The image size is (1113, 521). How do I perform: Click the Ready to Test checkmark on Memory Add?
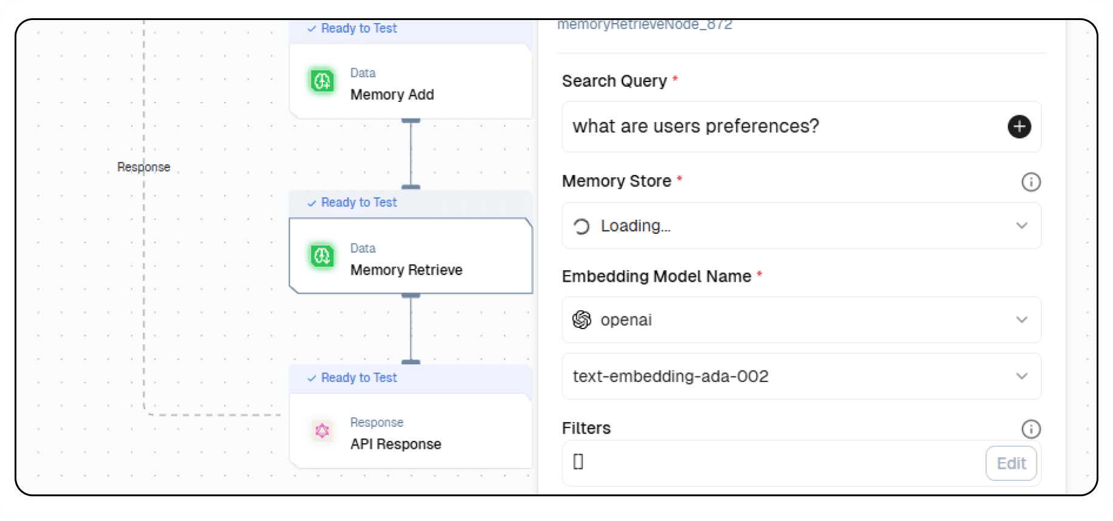[312, 28]
